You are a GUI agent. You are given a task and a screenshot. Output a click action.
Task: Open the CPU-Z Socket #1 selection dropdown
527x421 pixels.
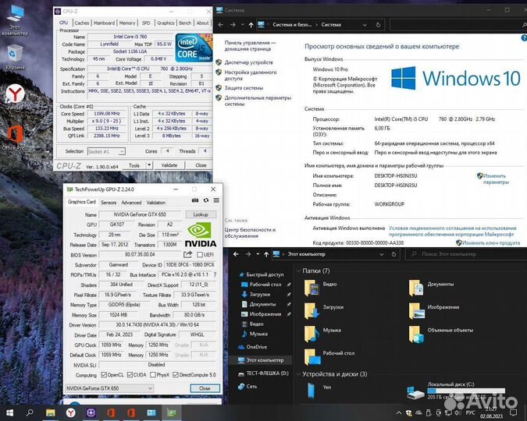[106, 151]
